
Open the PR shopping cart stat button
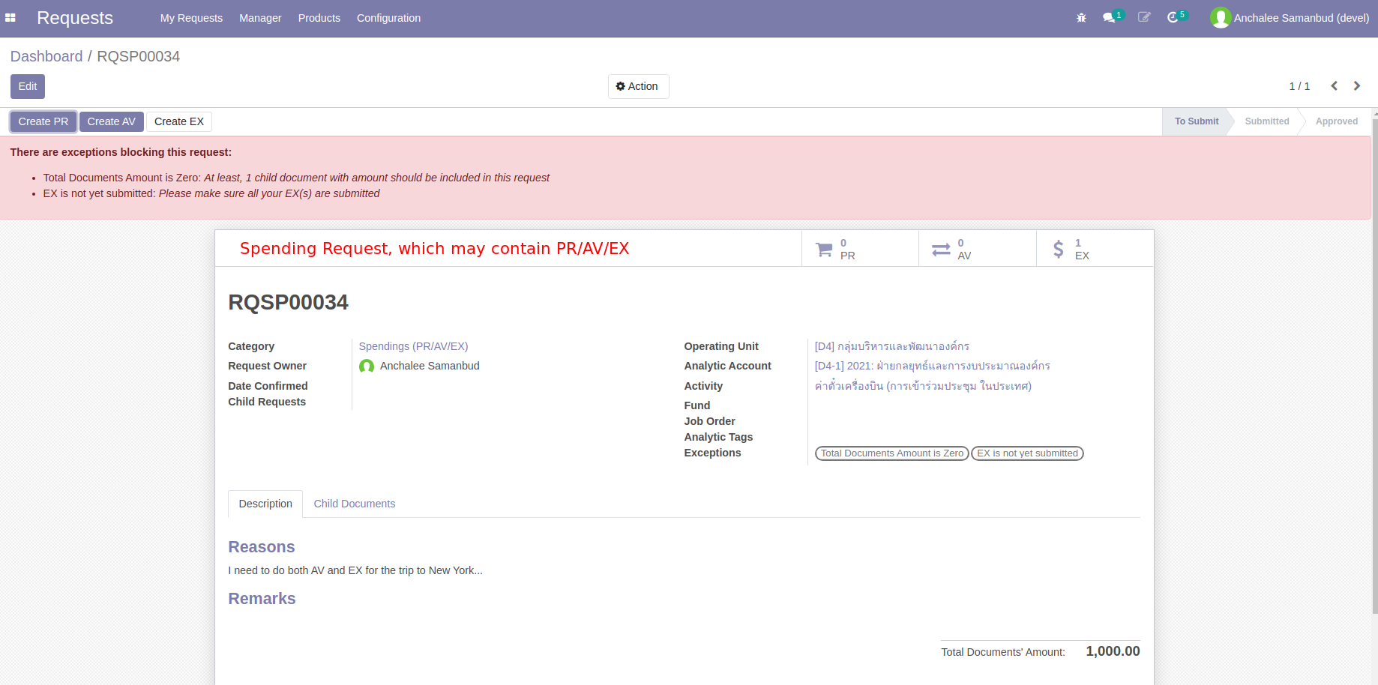pyautogui.click(x=860, y=249)
